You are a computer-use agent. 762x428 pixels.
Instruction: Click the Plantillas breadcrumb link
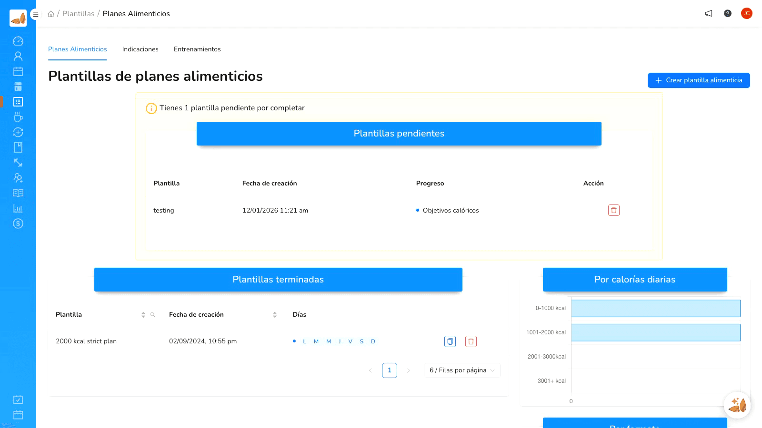[x=79, y=14]
